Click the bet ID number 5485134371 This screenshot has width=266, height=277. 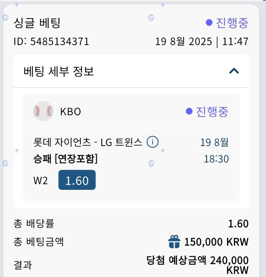pyautogui.click(x=60, y=41)
